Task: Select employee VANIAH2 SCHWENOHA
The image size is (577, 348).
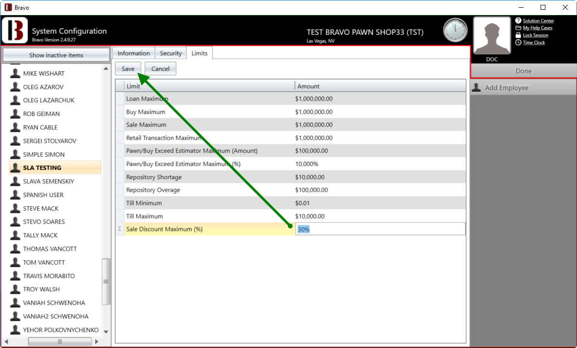Action: coord(55,316)
